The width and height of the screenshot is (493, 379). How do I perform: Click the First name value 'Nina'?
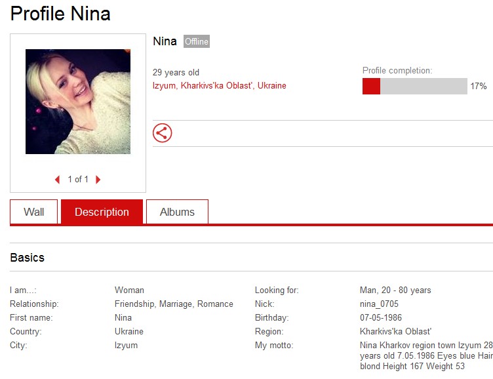pyautogui.click(x=123, y=317)
